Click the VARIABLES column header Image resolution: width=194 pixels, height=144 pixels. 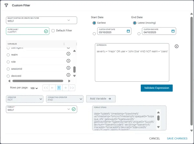12,44
